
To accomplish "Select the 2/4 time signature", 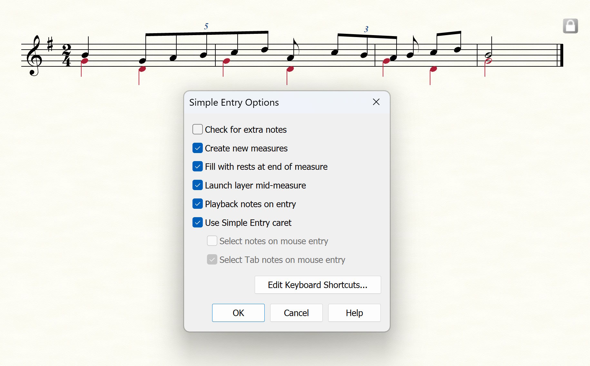I will point(66,55).
